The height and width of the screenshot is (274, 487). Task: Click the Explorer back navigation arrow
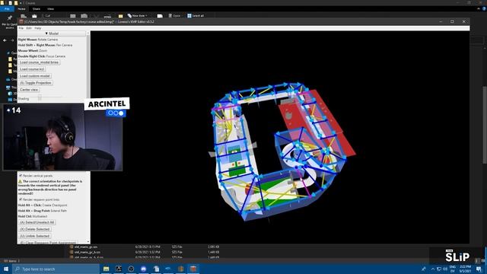click(x=5, y=40)
